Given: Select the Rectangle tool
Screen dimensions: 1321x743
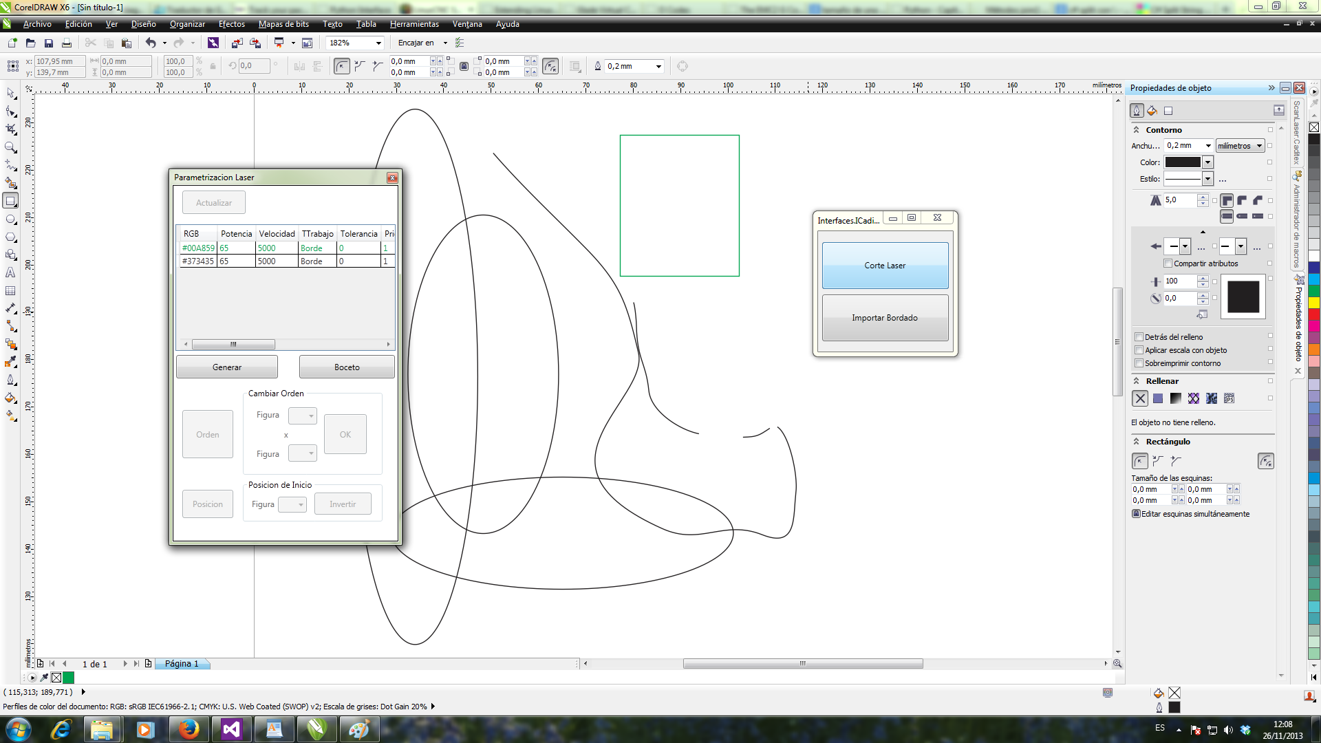Looking at the screenshot, I should pyautogui.click(x=11, y=201).
